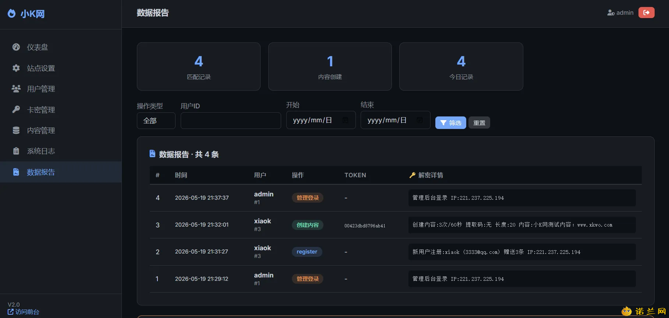Click the 卡密管理 key icon
669x318 pixels.
16,109
